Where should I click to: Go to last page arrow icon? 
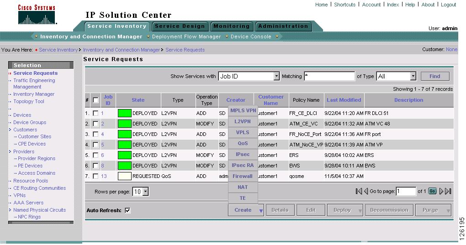point(448,191)
